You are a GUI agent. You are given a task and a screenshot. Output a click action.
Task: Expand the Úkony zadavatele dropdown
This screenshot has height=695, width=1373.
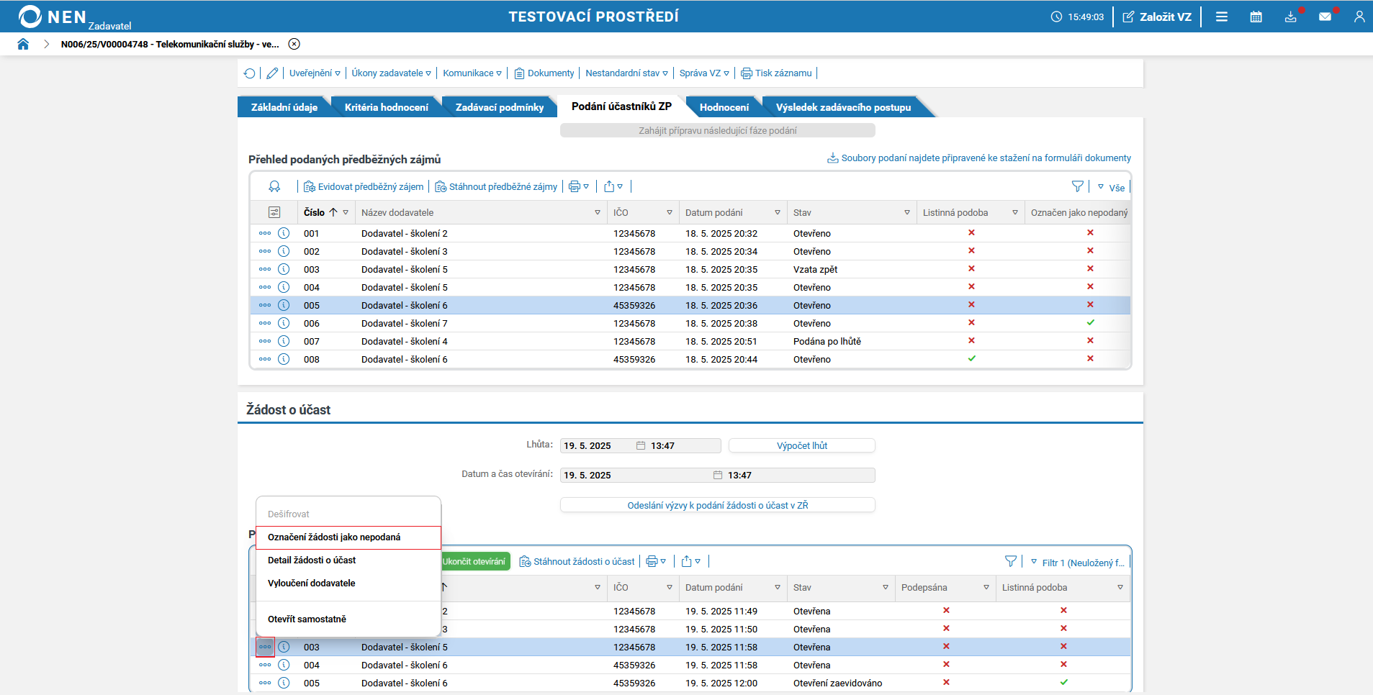click(391, 73)
